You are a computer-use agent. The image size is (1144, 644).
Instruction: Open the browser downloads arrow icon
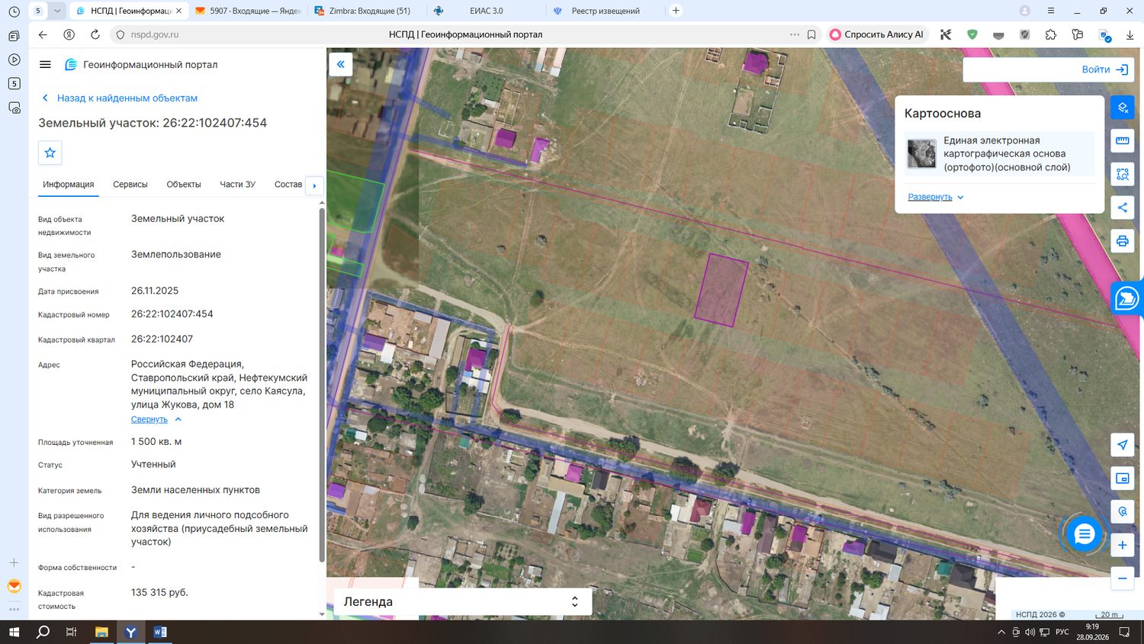click(x=1130, y=34)
